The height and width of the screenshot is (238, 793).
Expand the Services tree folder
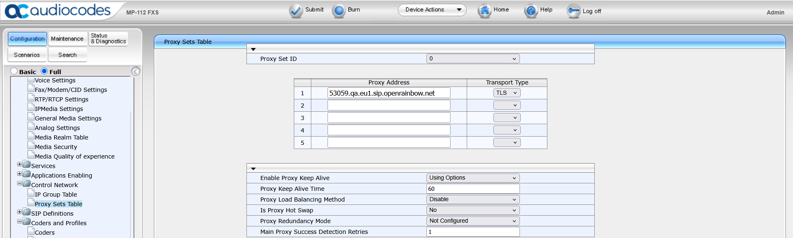[20, 164]
